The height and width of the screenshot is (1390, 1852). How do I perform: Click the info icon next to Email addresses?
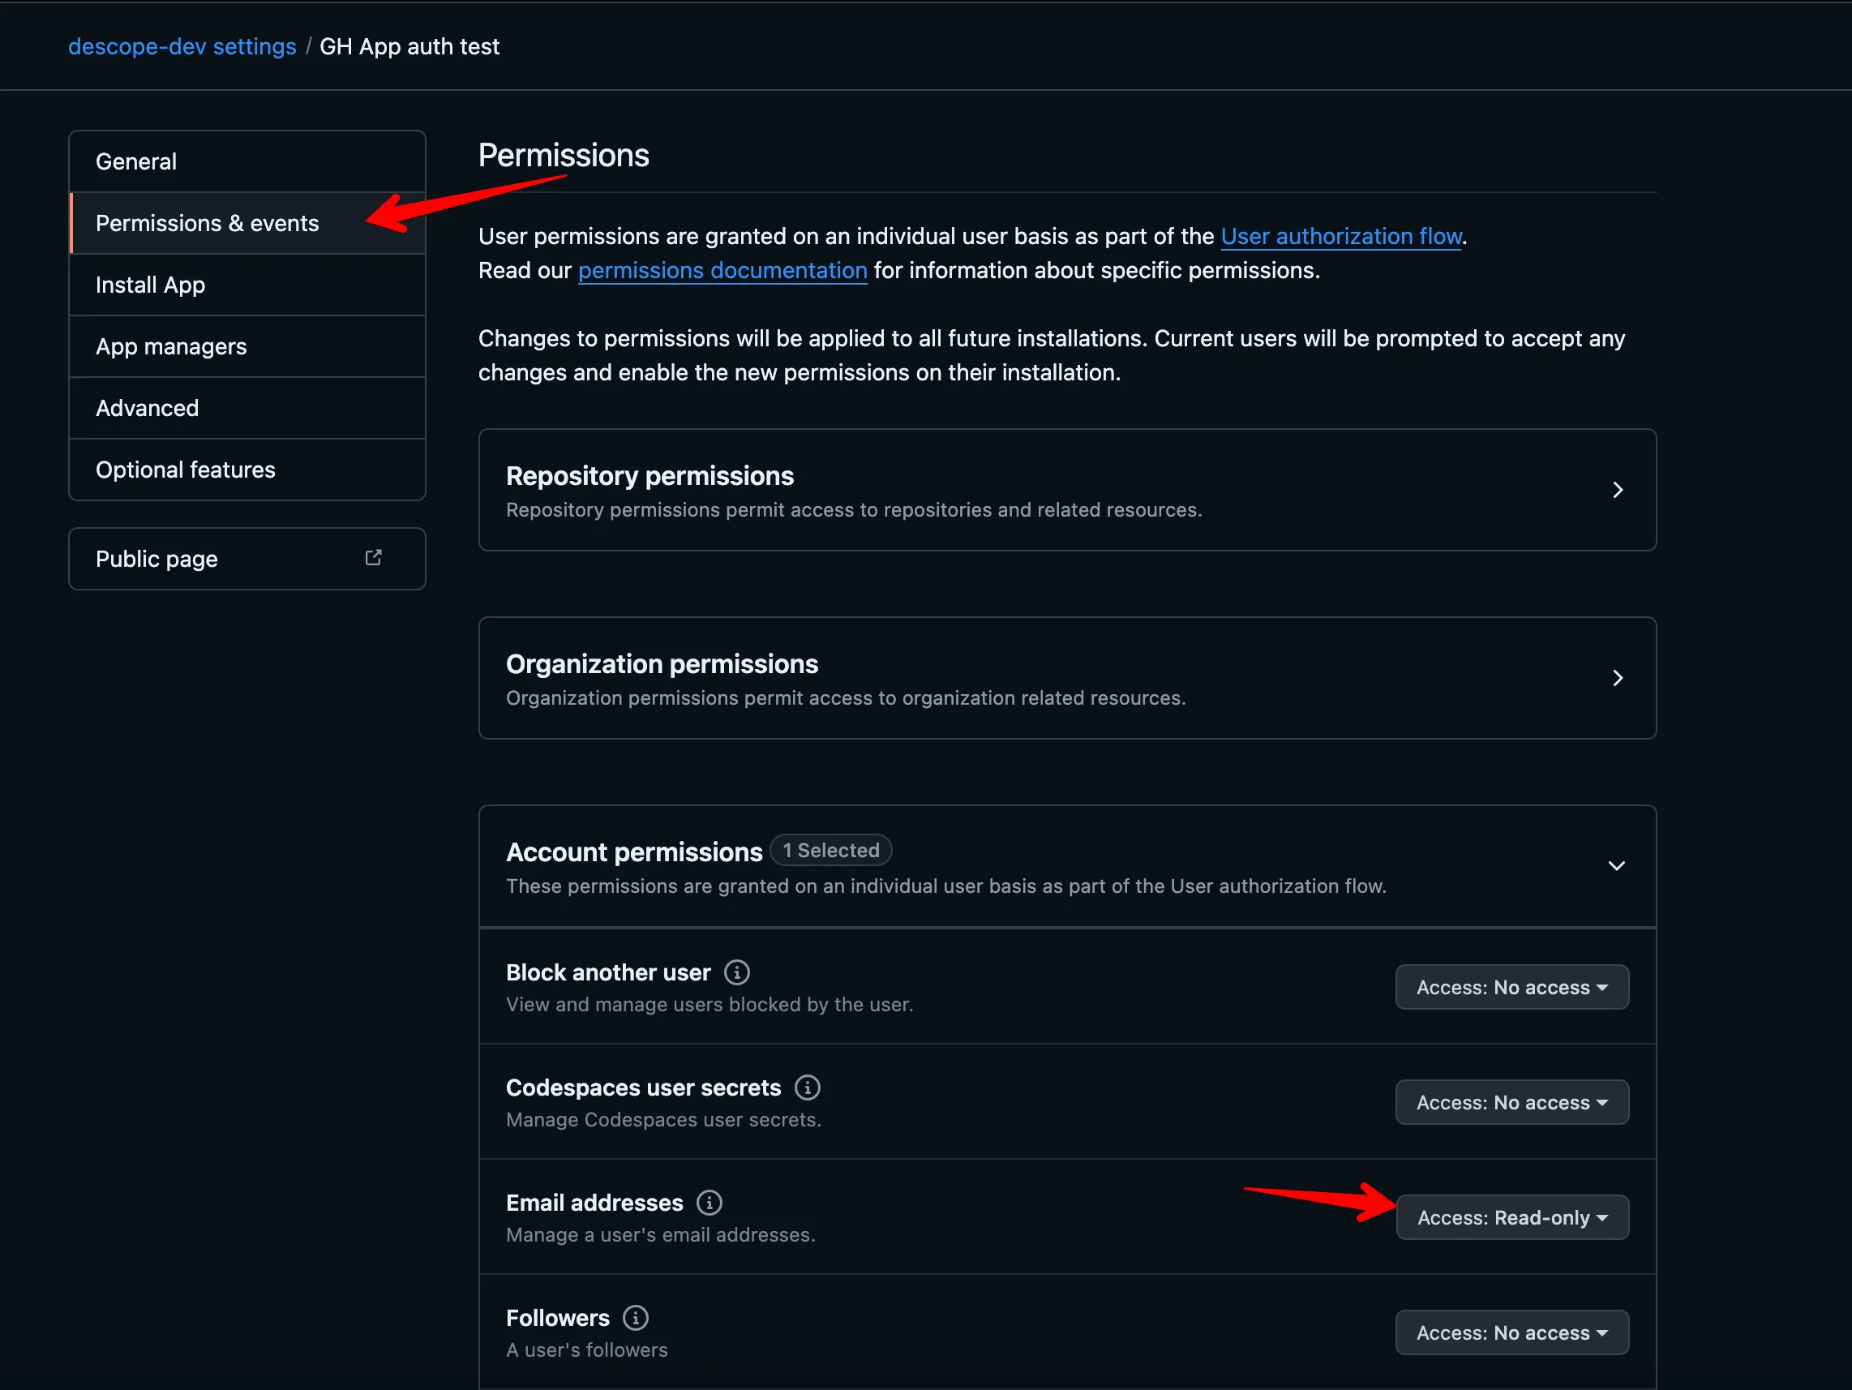coord(710,1203)
